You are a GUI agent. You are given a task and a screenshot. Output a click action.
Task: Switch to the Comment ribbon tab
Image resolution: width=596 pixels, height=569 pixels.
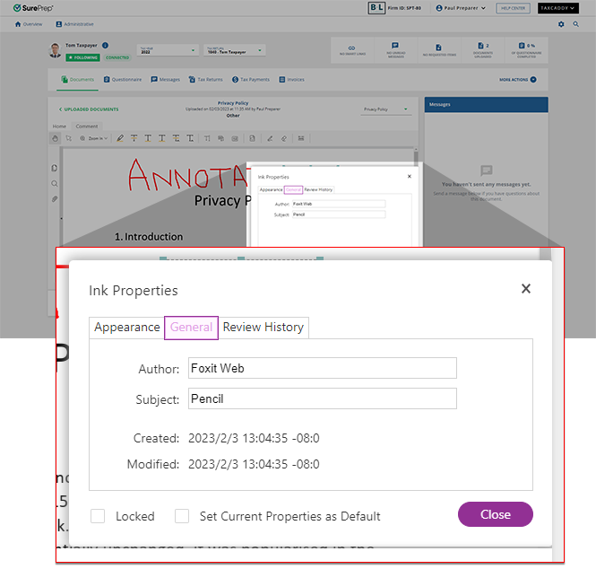click(87, 126)
